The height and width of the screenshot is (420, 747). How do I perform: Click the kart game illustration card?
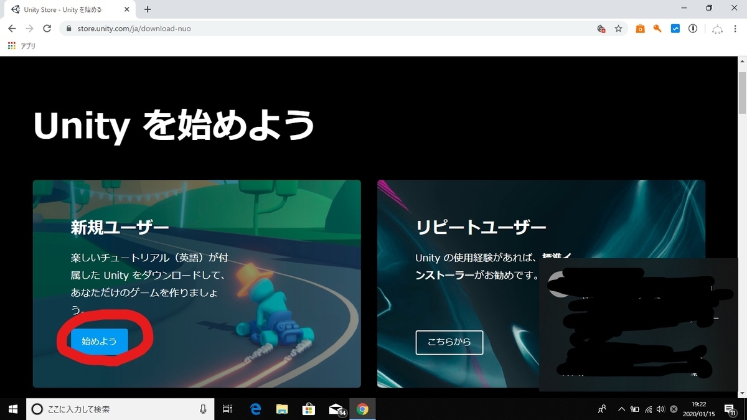(x=197, y=284)
